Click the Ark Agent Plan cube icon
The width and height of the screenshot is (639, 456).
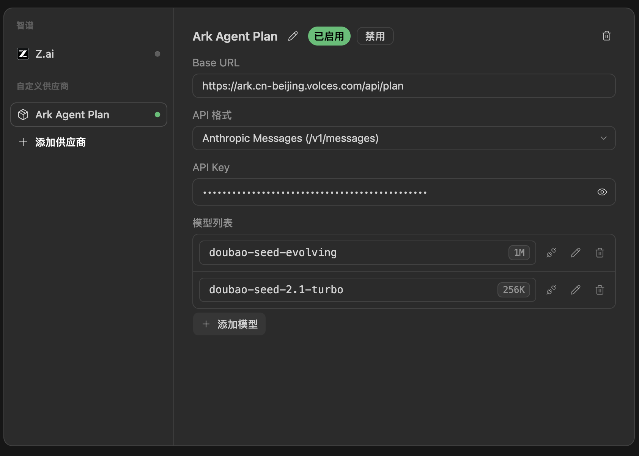(23, 115)
